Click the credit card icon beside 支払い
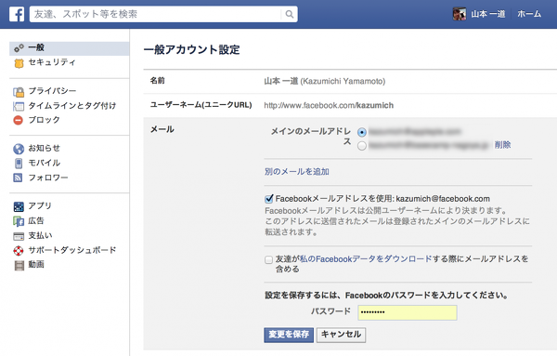 pos(19,236)
